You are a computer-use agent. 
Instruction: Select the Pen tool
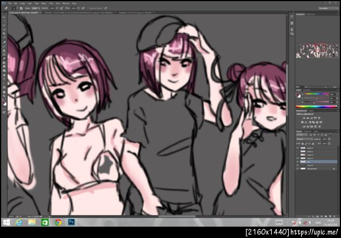tap(4, 76)
